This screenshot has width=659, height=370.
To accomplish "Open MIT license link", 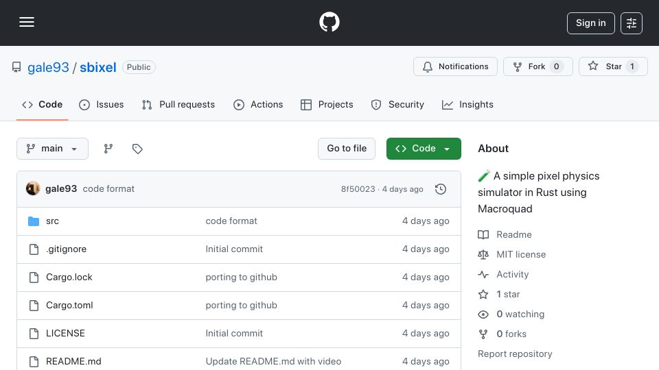I will point(512,255).
